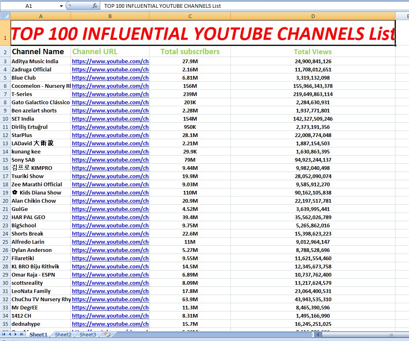This screenshot has width=409, height=341.
Task: Select the Alan Chikin Chow cell
Action: (41, 201)
